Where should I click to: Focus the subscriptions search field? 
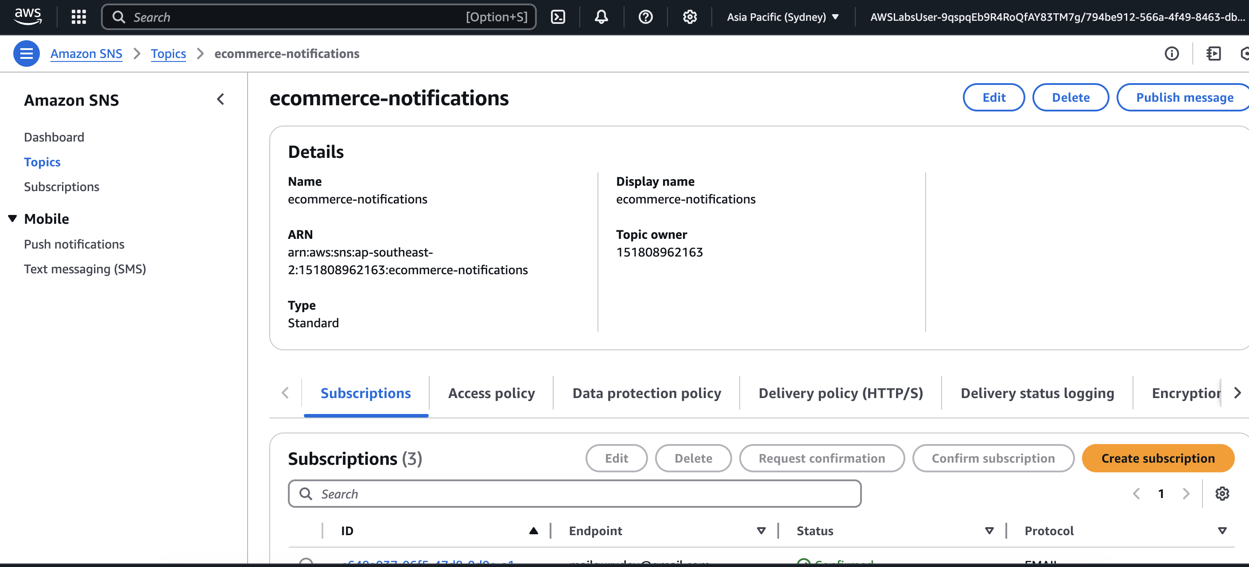pos(574,494)
